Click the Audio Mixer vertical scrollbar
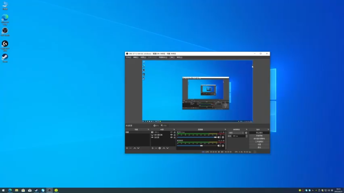344x193 pixels. click(x=226, y=140)
